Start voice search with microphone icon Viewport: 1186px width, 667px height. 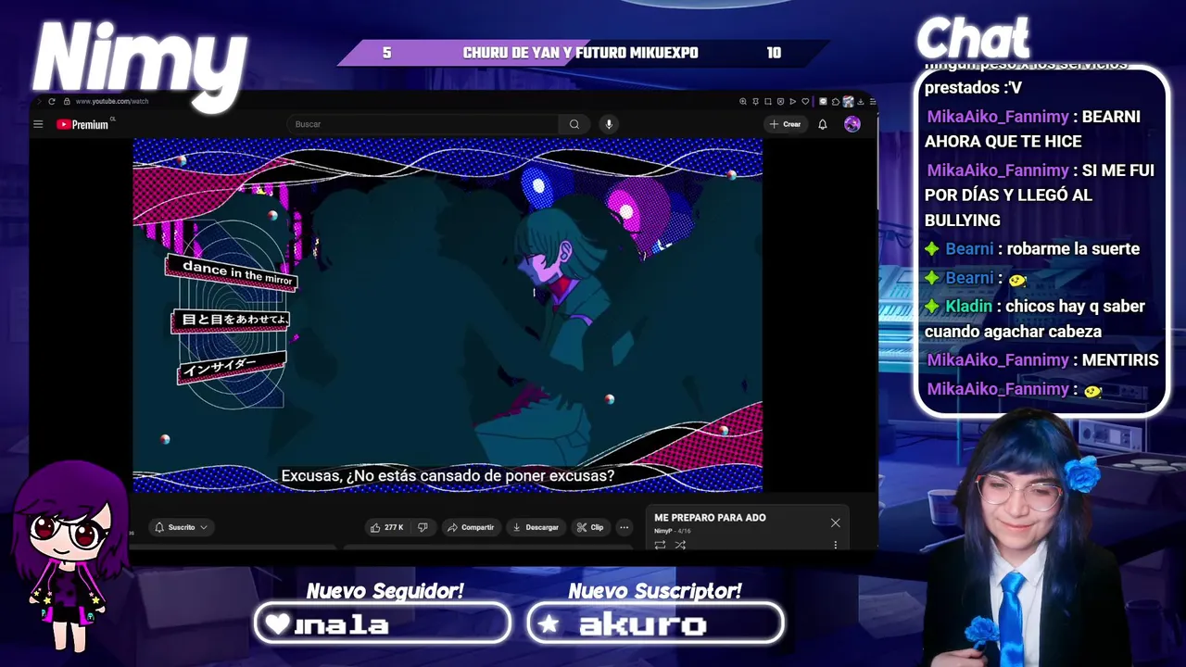point(609,124)
